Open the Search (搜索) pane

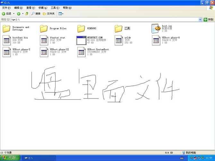pos(36,14)
